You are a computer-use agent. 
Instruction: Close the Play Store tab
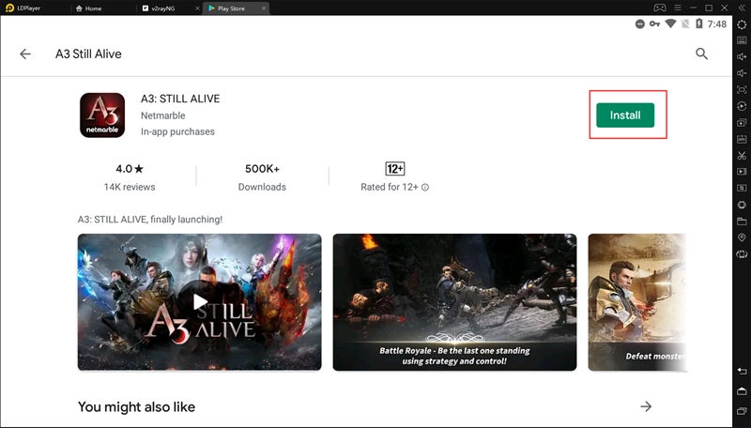(264, 8)
